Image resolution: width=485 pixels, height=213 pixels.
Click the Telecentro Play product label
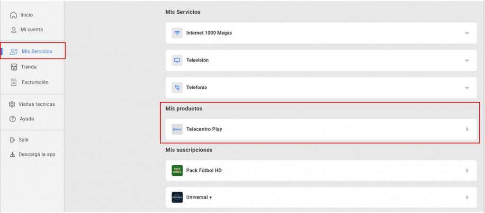[204, 129]
